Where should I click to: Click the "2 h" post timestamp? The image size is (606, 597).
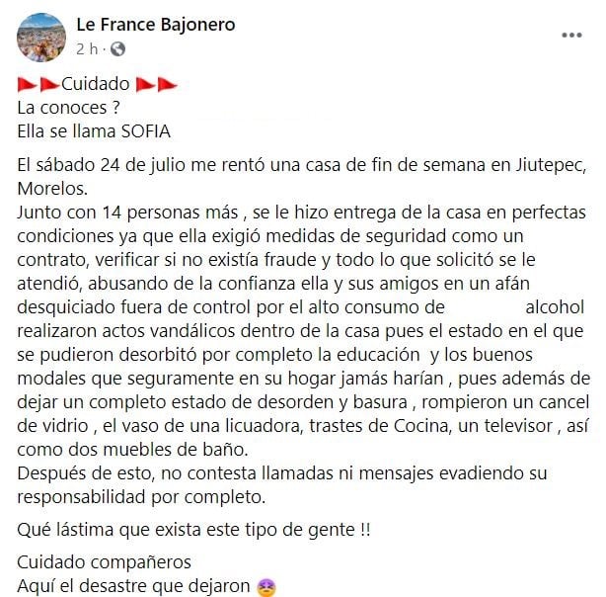tap(87, 47)
